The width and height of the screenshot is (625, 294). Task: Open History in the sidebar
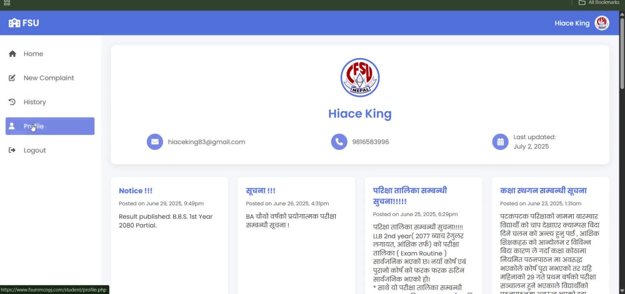50,102
